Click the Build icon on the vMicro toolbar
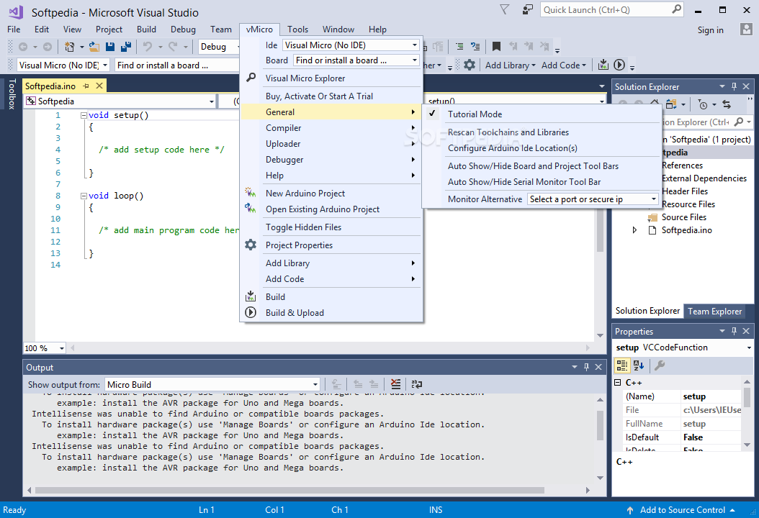 [603, 65]
